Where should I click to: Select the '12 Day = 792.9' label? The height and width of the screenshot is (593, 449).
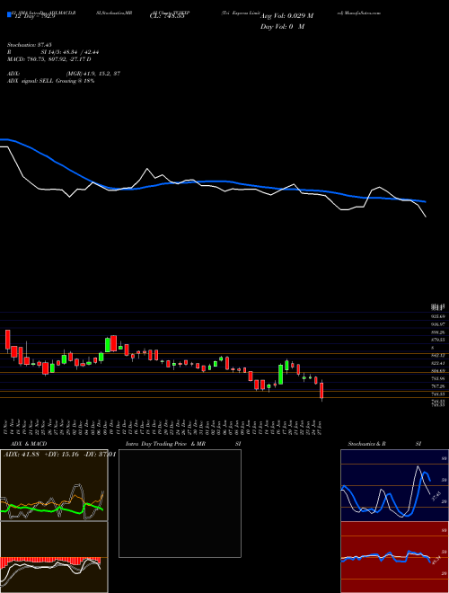[x=33, y=17]
